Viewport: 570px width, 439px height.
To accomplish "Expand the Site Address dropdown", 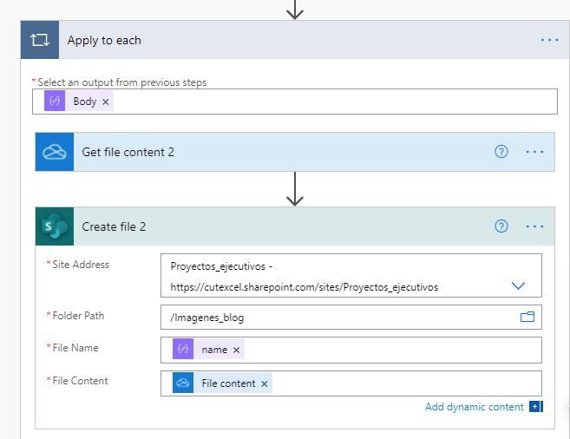I will 518,285.
